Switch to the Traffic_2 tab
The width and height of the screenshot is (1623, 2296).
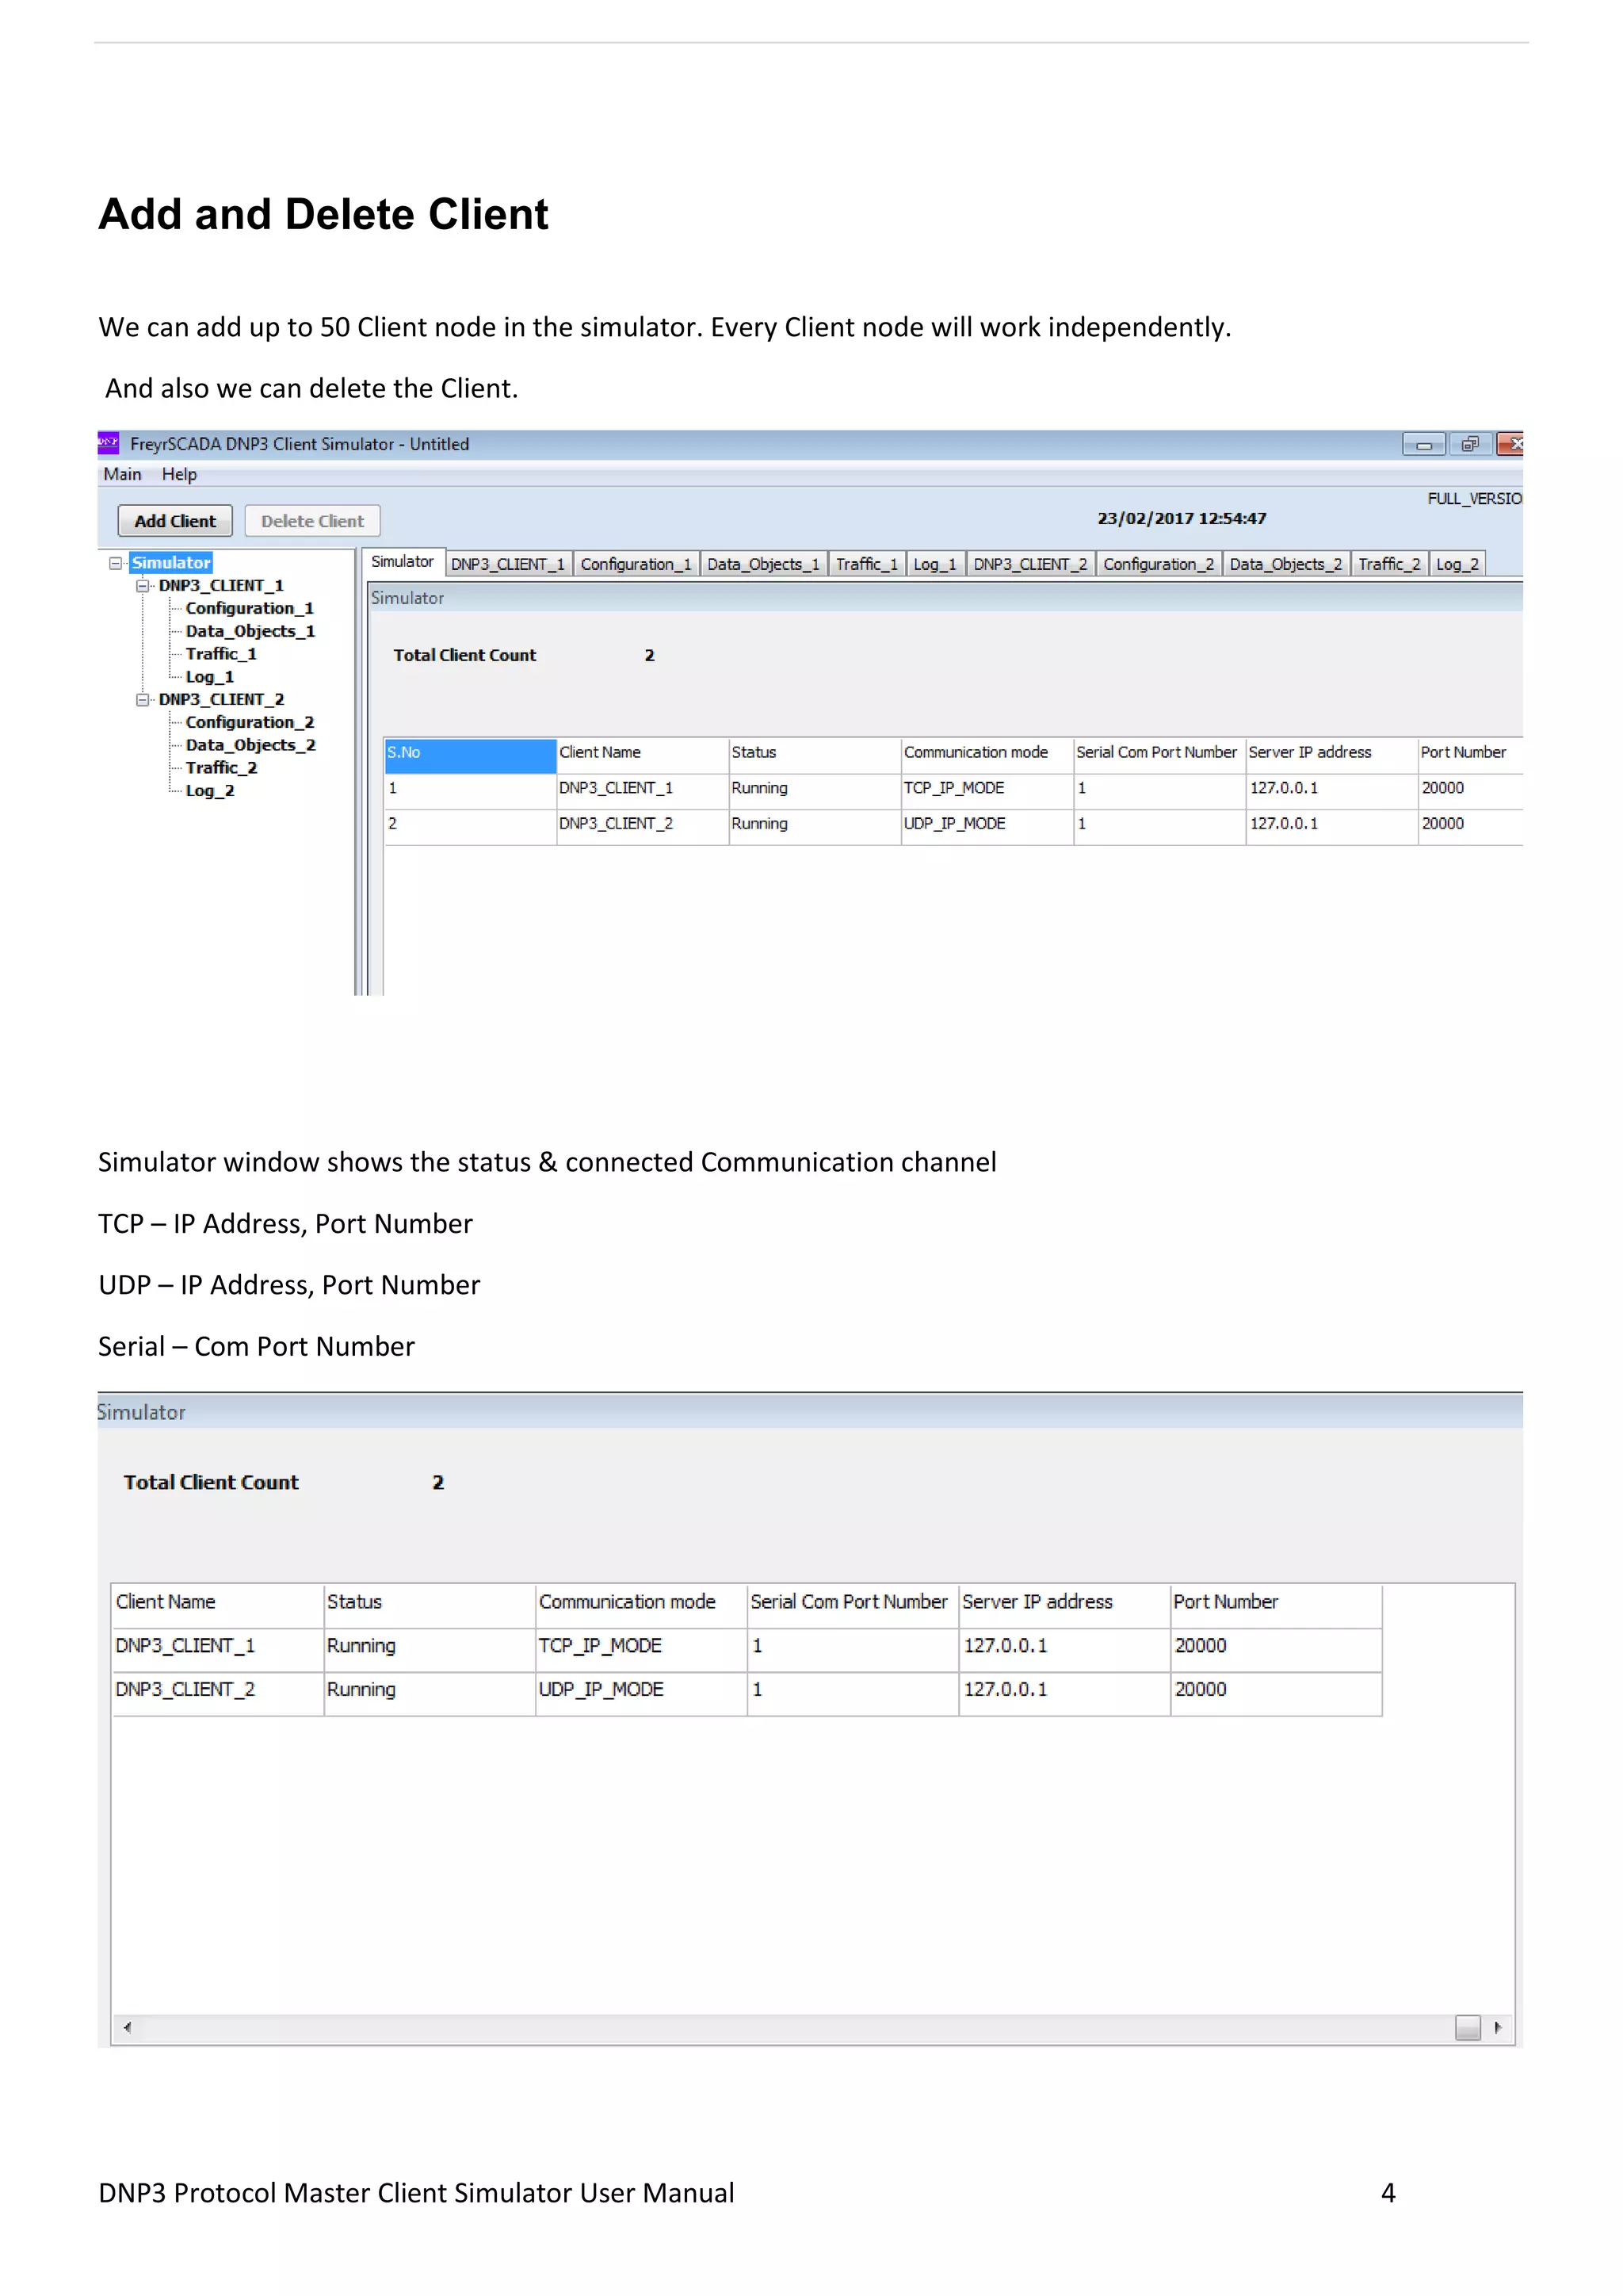(x=1389, y=564)
